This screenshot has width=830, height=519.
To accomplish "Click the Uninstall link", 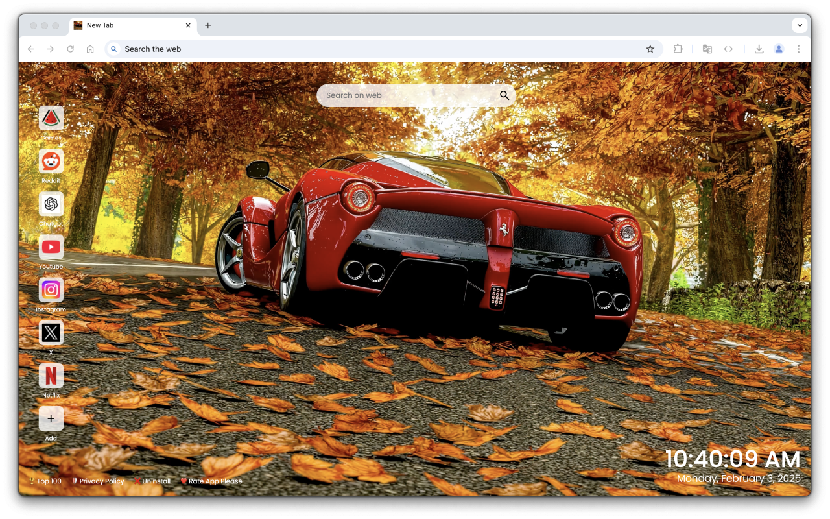I will 152,481.
